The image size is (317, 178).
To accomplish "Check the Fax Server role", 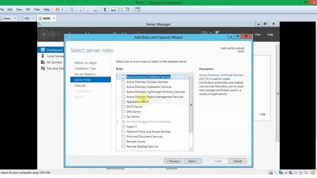I will click(123, 117).
